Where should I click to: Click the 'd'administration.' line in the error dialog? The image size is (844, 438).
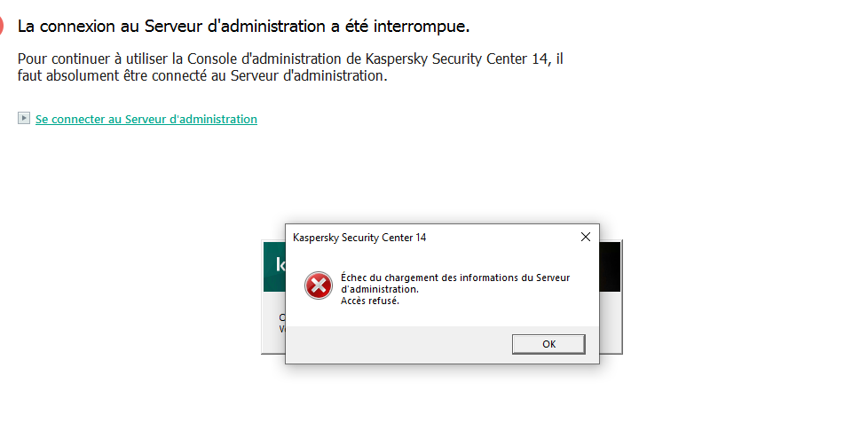pyautogui.click(x=379, y=289)
